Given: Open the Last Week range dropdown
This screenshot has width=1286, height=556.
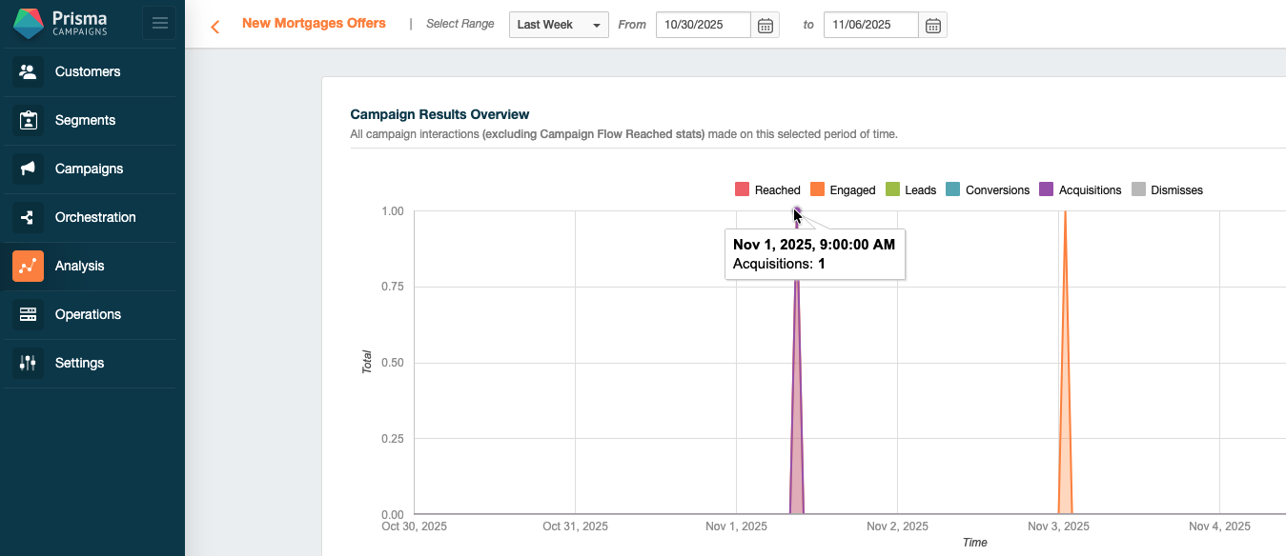Looking at the screenshot, I should 558,25.
